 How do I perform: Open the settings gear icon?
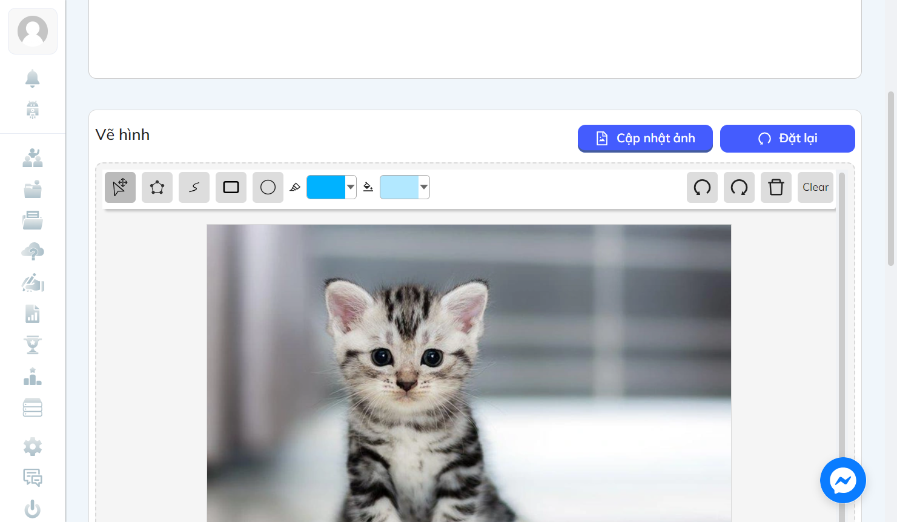[33, 447]
